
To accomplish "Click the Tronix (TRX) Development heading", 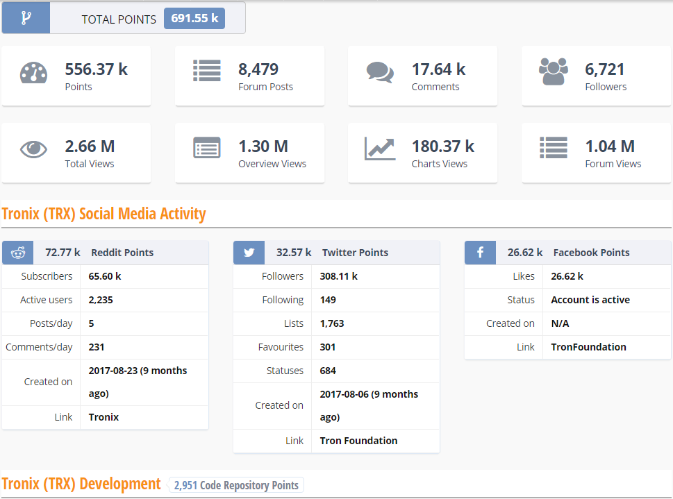I will pos(81,484).
